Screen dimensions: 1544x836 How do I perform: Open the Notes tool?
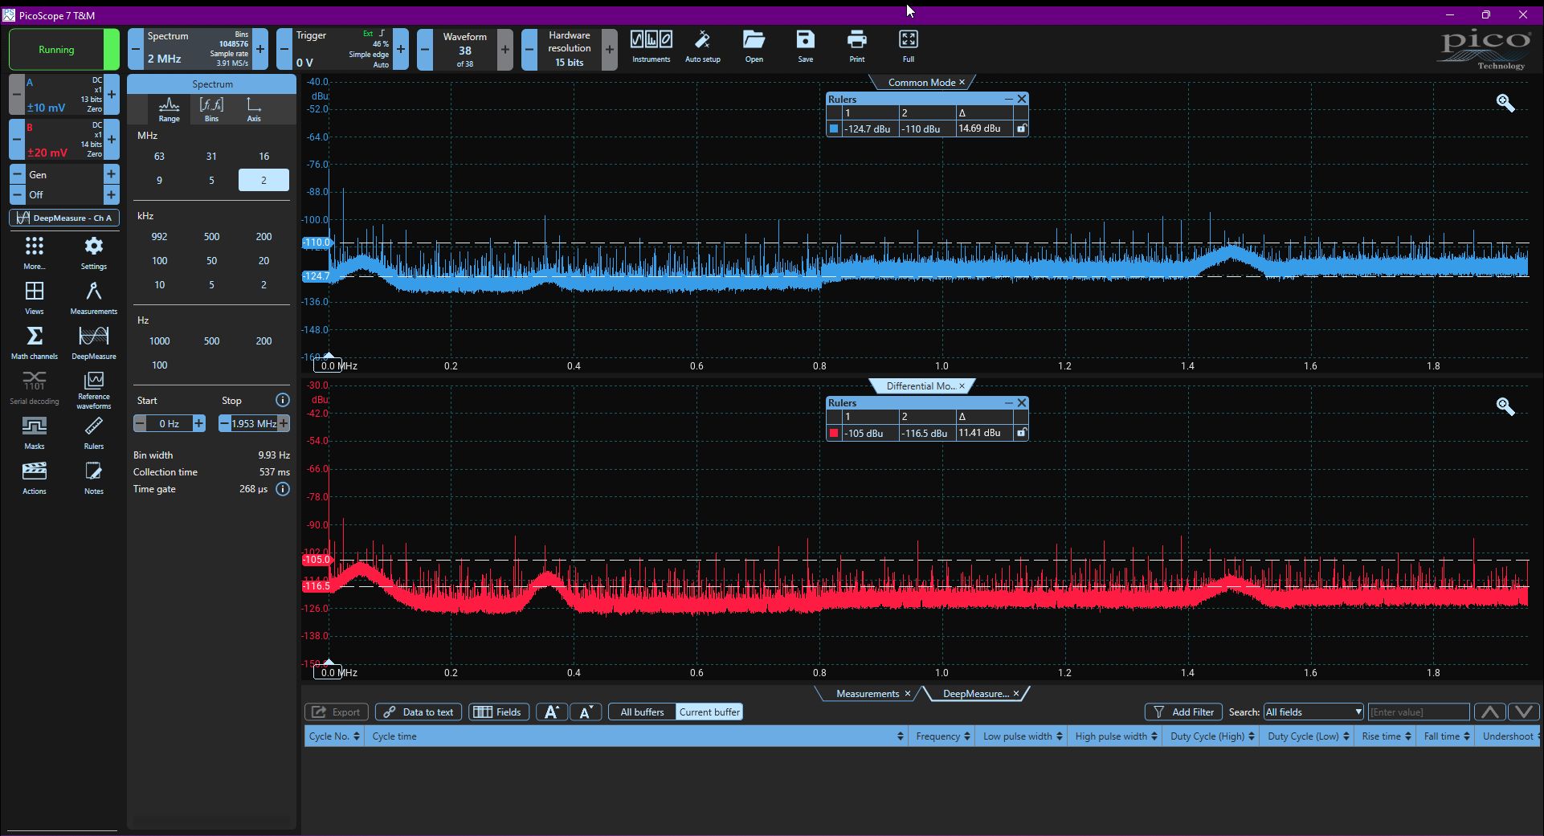pos(94,477)
